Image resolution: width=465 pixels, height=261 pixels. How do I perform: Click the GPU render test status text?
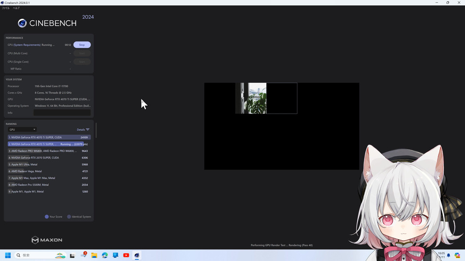tap(282, 245)
